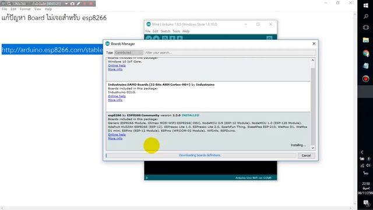Click the magnifier icon in recorder toolbar
This screenshot has height=210, width=373.
tap(9, 3)
